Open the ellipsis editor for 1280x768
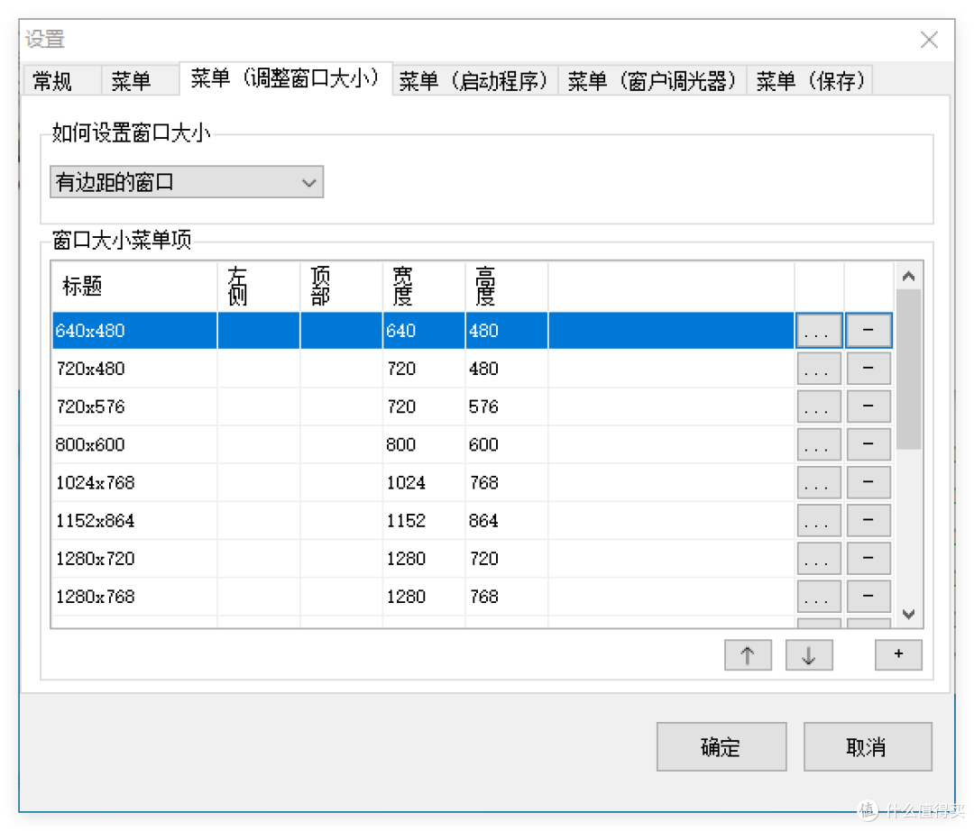The width and height of the screenshot is (974, 831). (819, 597)
